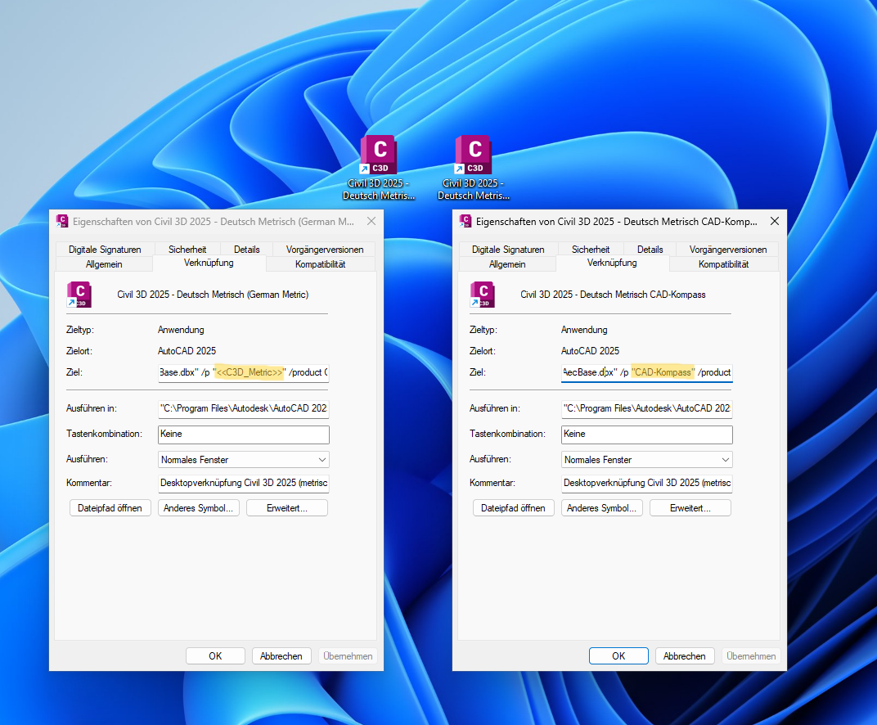Open Erweitert... in the CAD-Kompass dialog

pos(690,508)
